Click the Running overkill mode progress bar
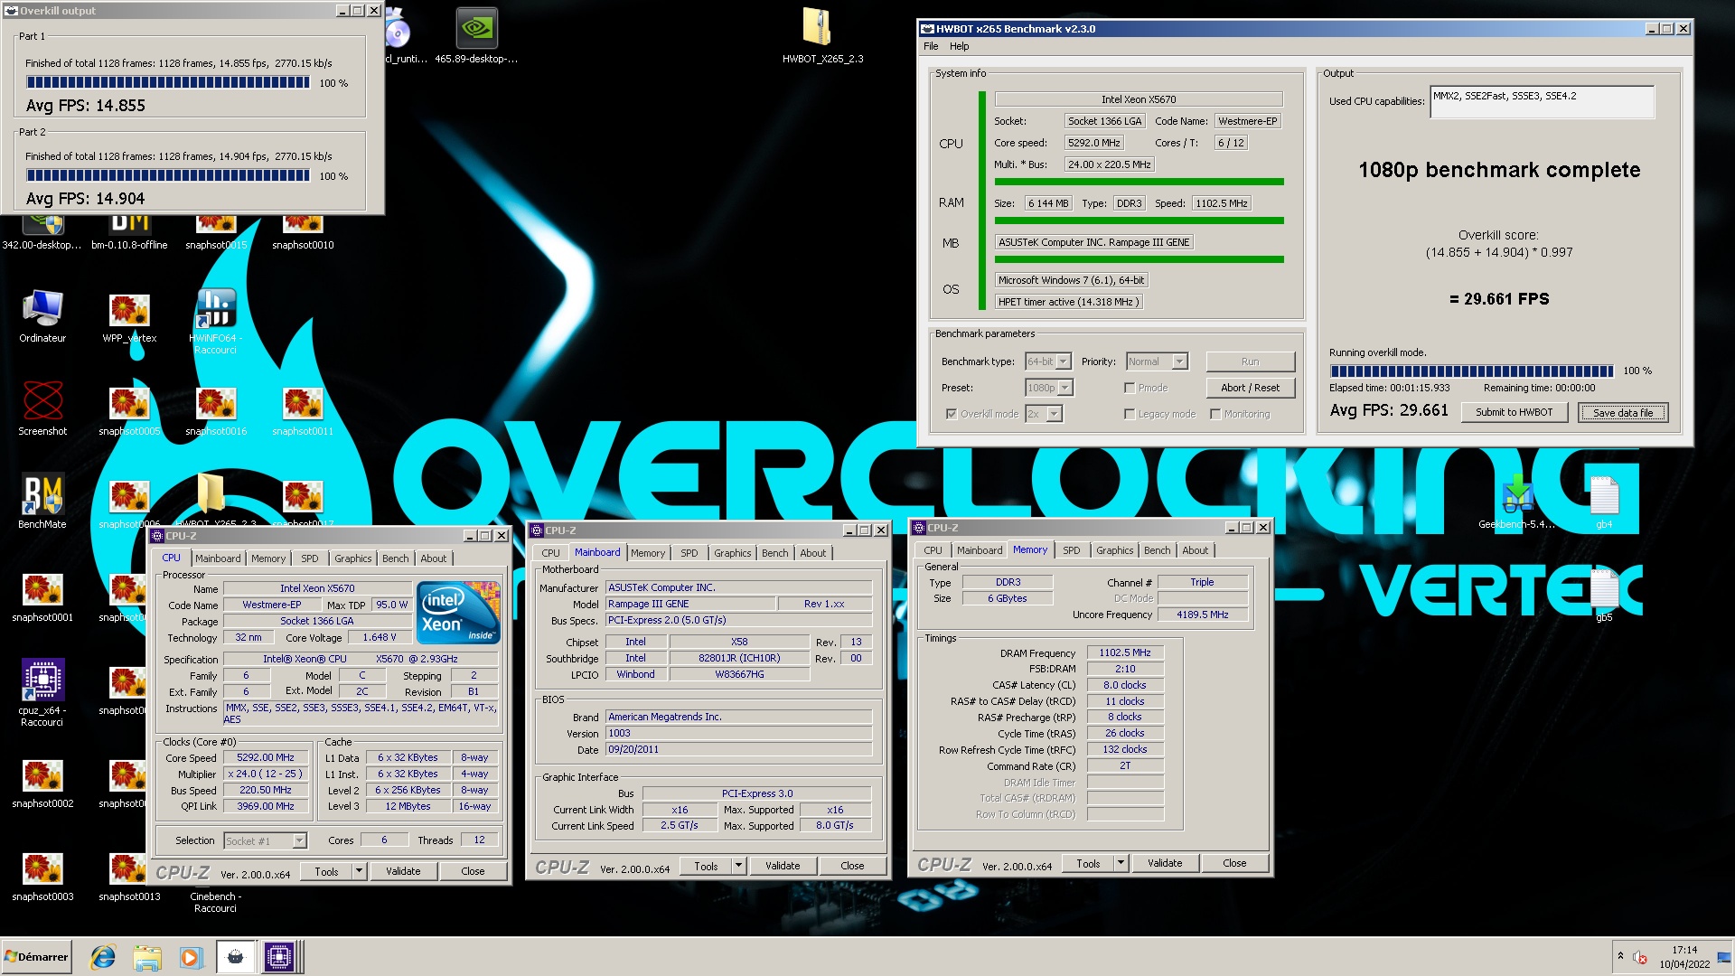 click(1471, 371)
